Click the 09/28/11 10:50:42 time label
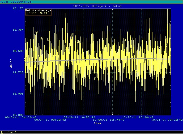Viewport: 183px width, 134px height. point(79,117)
